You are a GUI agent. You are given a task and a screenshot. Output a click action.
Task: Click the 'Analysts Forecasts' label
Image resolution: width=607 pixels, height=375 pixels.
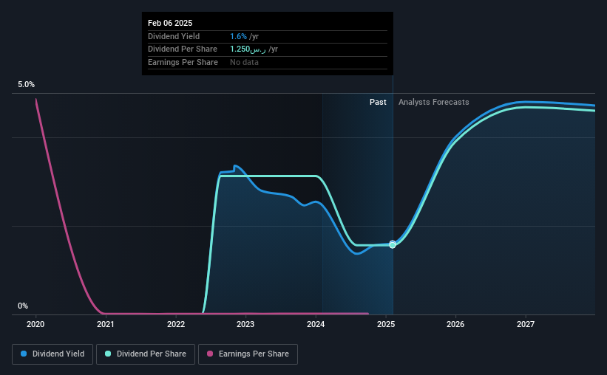click(x=433, y=102)
